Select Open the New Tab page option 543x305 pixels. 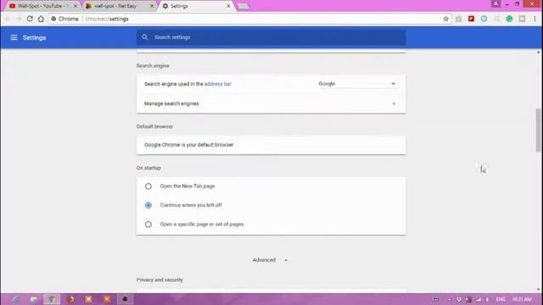click(x=148, y=186)
